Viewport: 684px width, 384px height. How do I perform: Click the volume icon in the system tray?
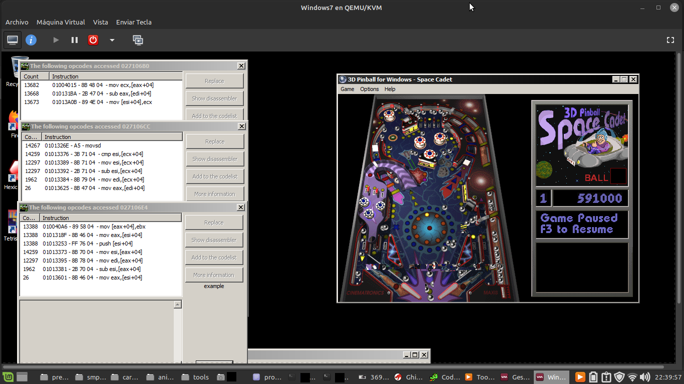(x=645, y=377)
